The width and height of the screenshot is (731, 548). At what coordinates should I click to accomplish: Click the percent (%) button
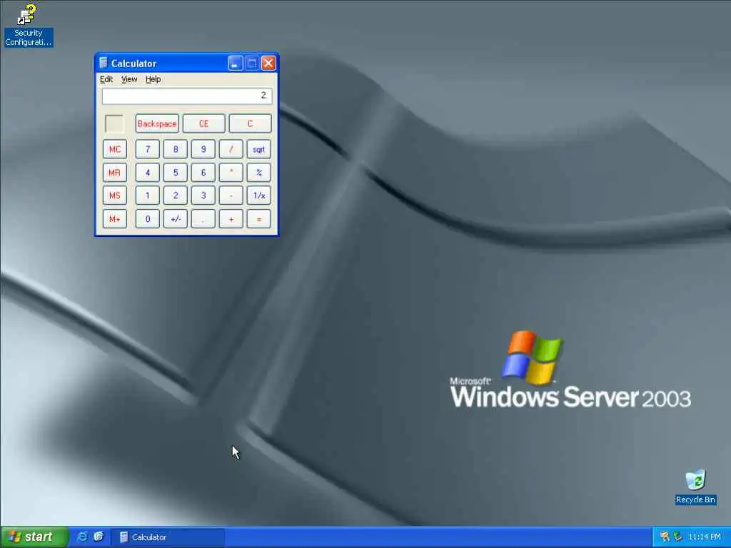coord(258,173)
